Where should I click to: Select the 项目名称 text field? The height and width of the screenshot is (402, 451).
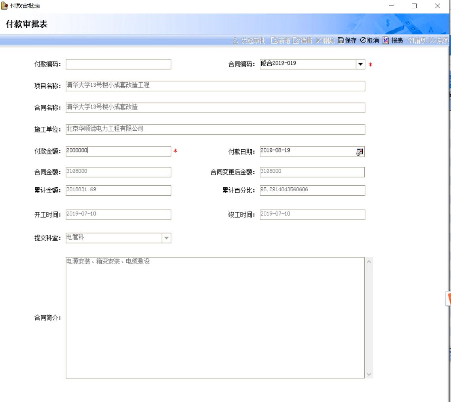coord(215,86)
